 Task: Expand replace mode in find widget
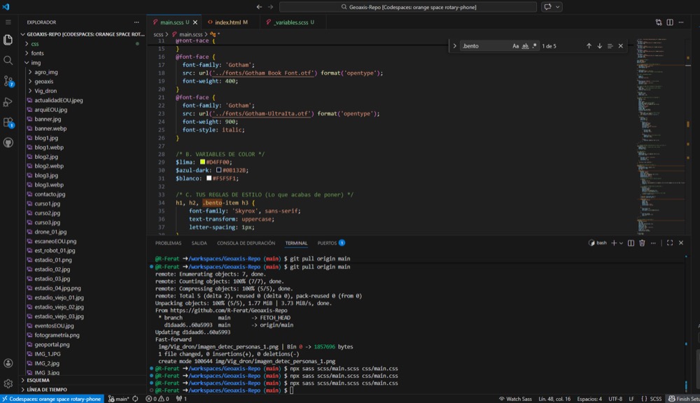coord(454,46)
